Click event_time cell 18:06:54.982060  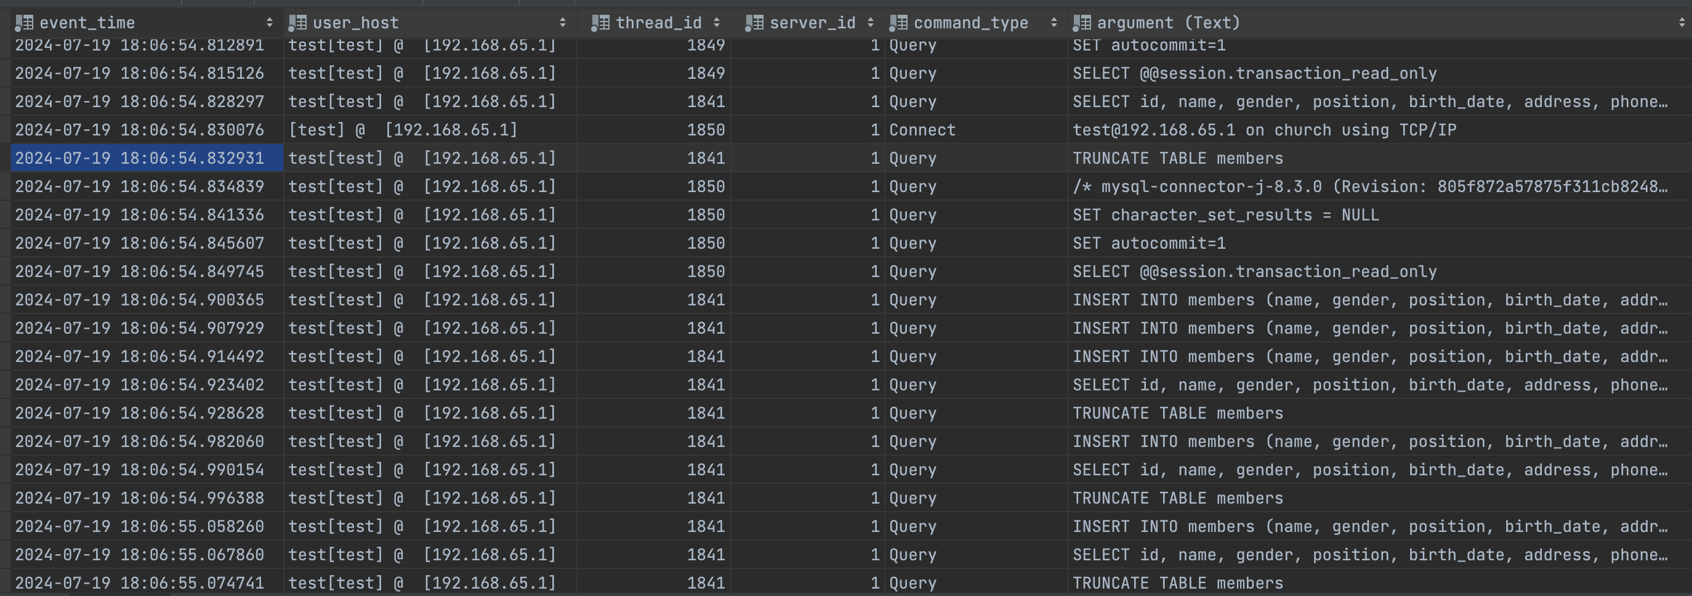pyautogui.click(x=147, y=441)
